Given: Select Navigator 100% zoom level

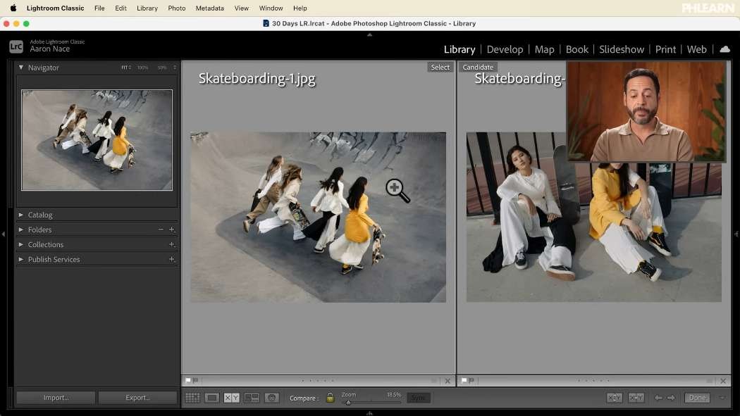Looking at the screenshot, I should [142, 68].
